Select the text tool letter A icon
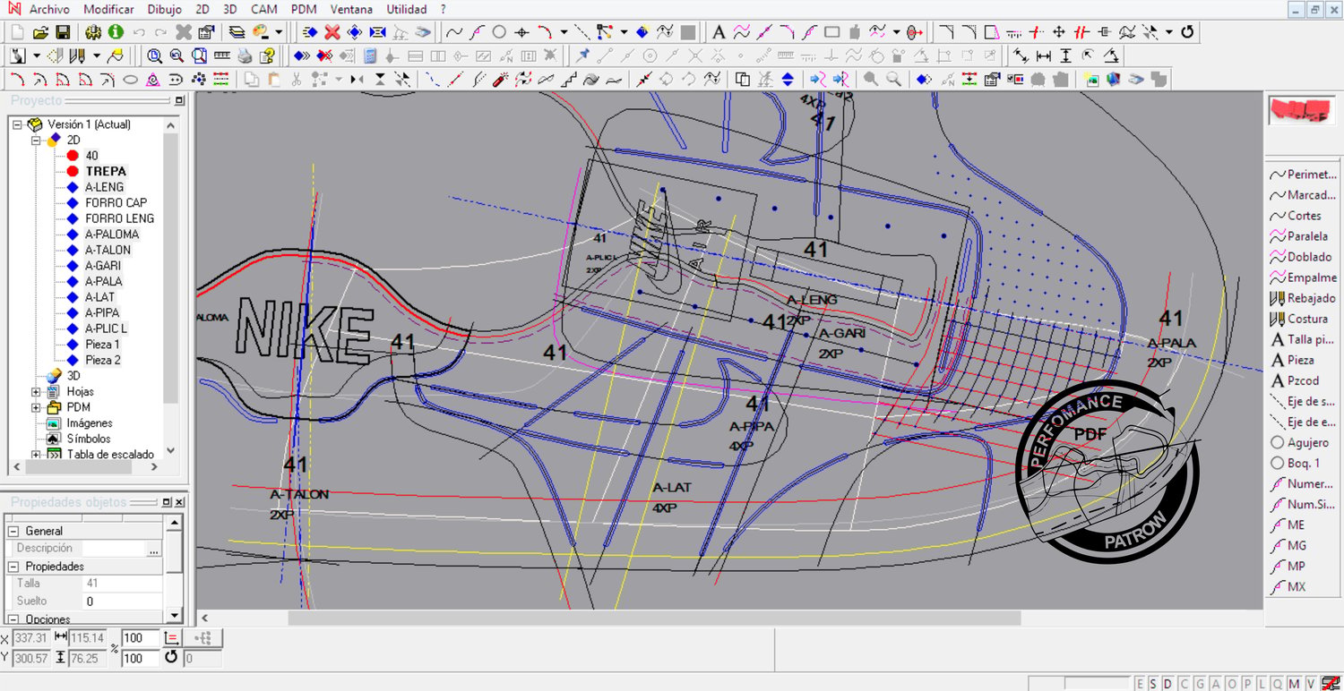Screen dimensions: 1344x691 coord(719,32)
